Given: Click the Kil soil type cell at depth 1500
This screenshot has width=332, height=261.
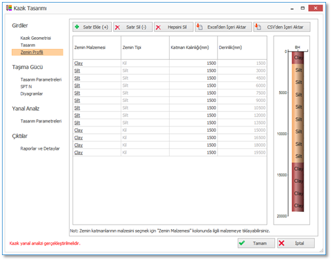Looking at the screenshot, I should pos(145,63).
